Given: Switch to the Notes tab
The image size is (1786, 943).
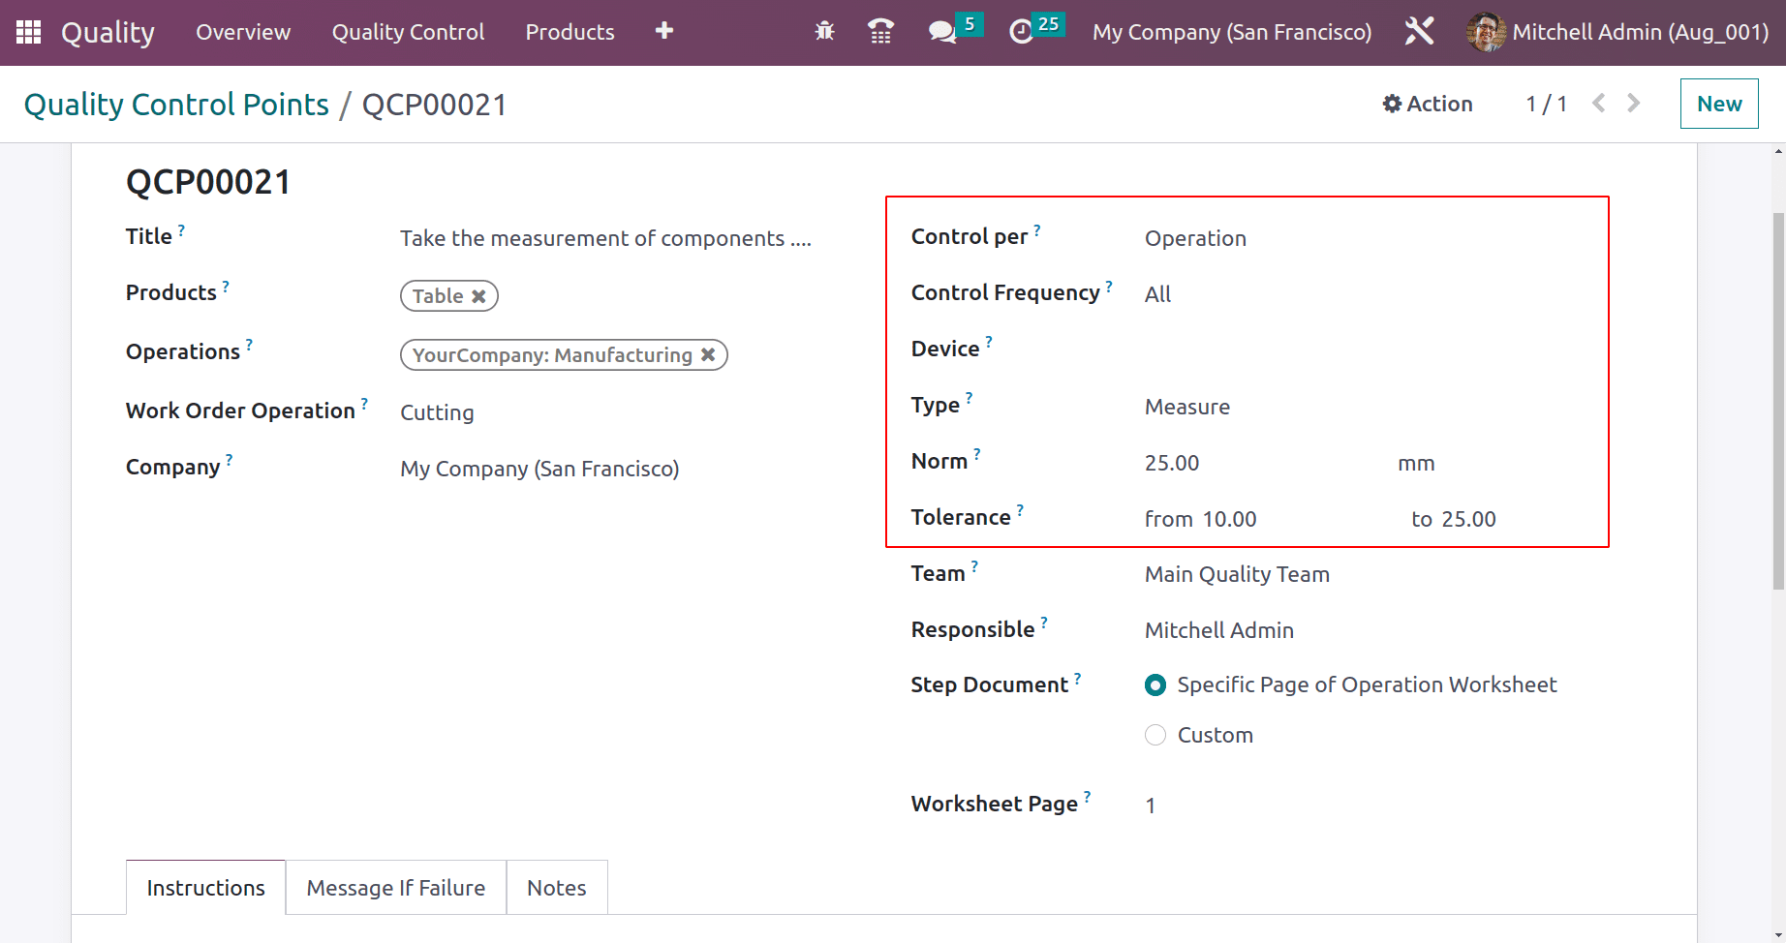Looking at the screenshot, I should click(x=557, y=888).
